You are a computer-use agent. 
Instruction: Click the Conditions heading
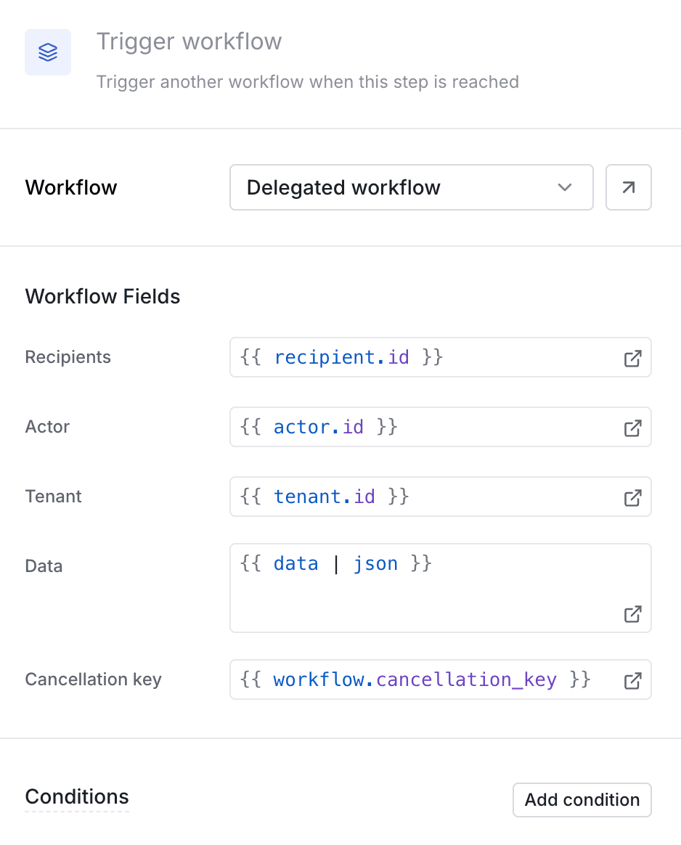(x=76, y=796)
